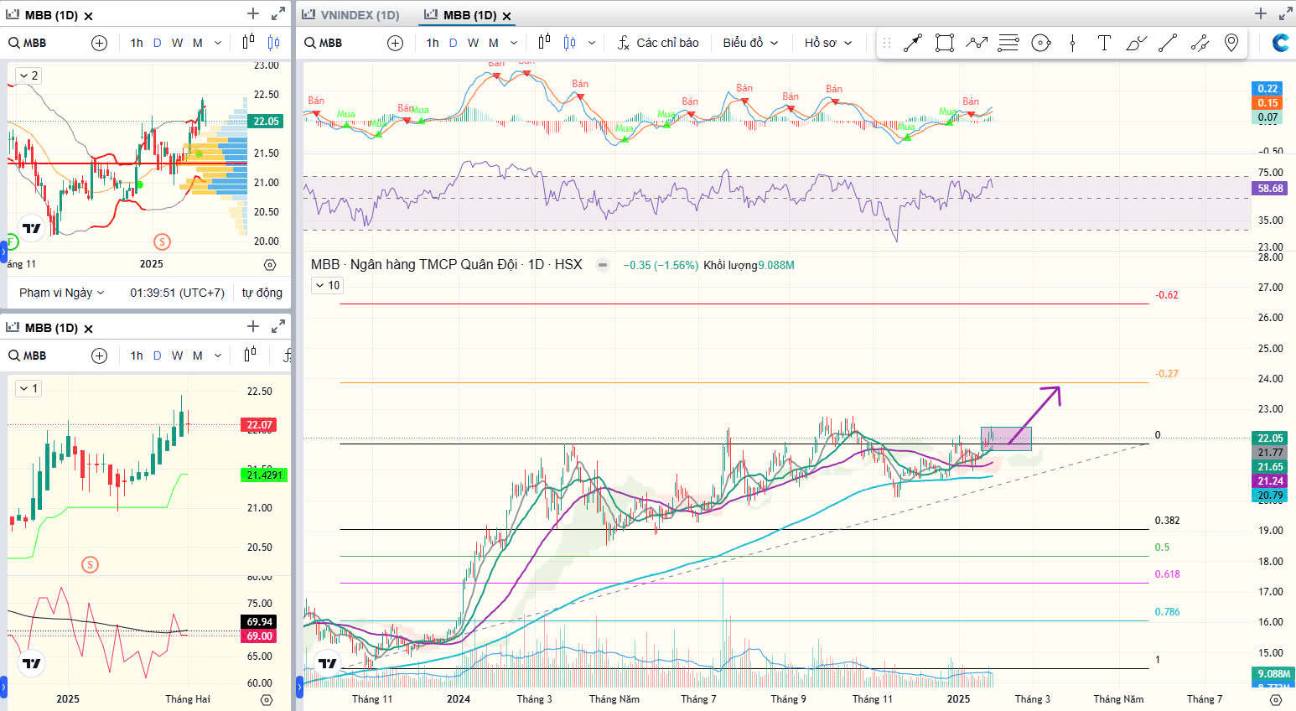Select 1h interval in top-left MBB panel

click(x=137, y=43)
